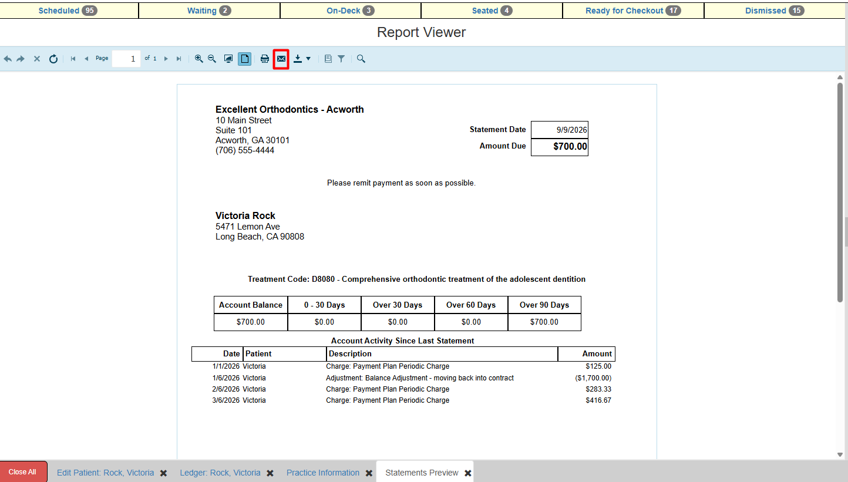Open the search magnifier in the toolbar
848x482 pixels.
tap(361, 59)
